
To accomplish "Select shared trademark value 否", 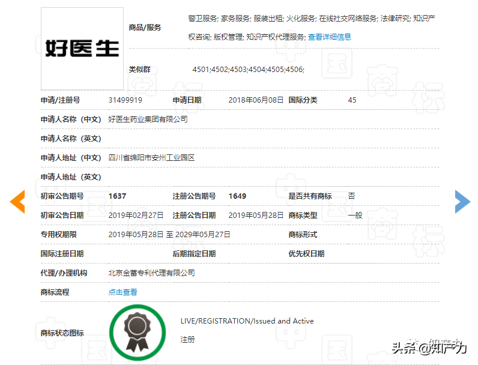I will (351, 196).
